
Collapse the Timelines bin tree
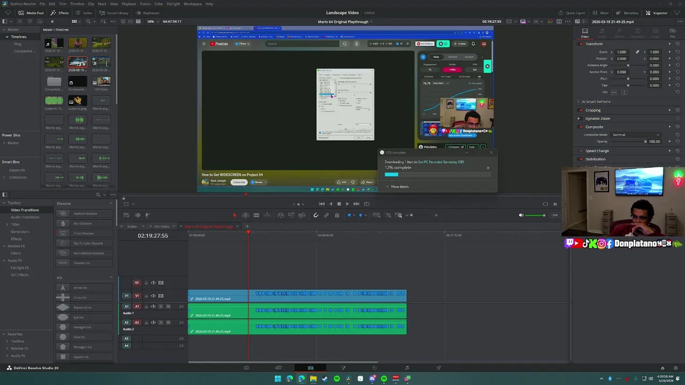pos(7,37)
